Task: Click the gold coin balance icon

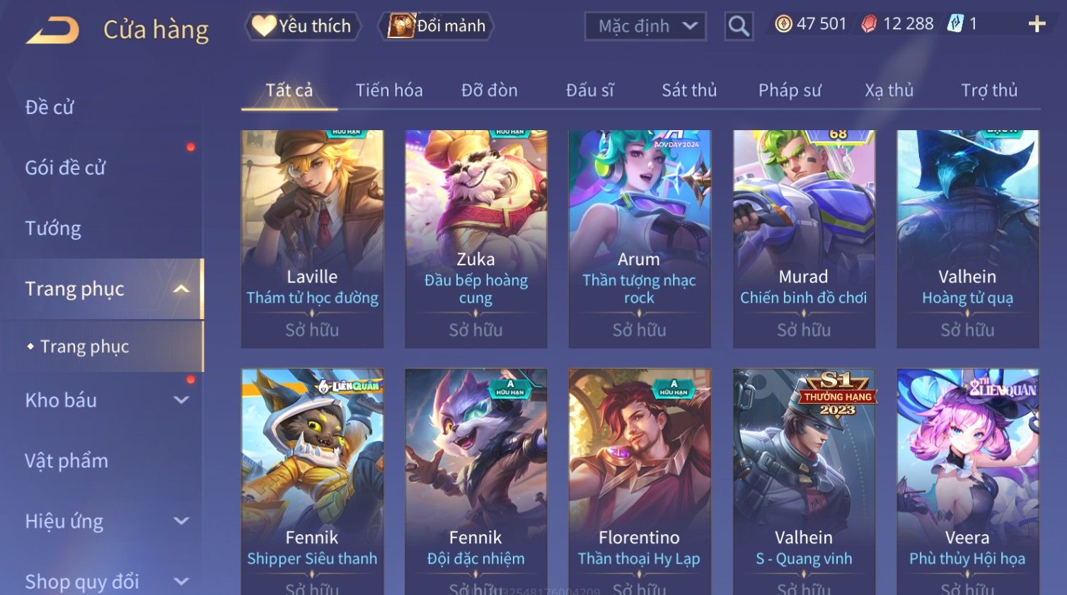Action: click(x=783, y=24)
